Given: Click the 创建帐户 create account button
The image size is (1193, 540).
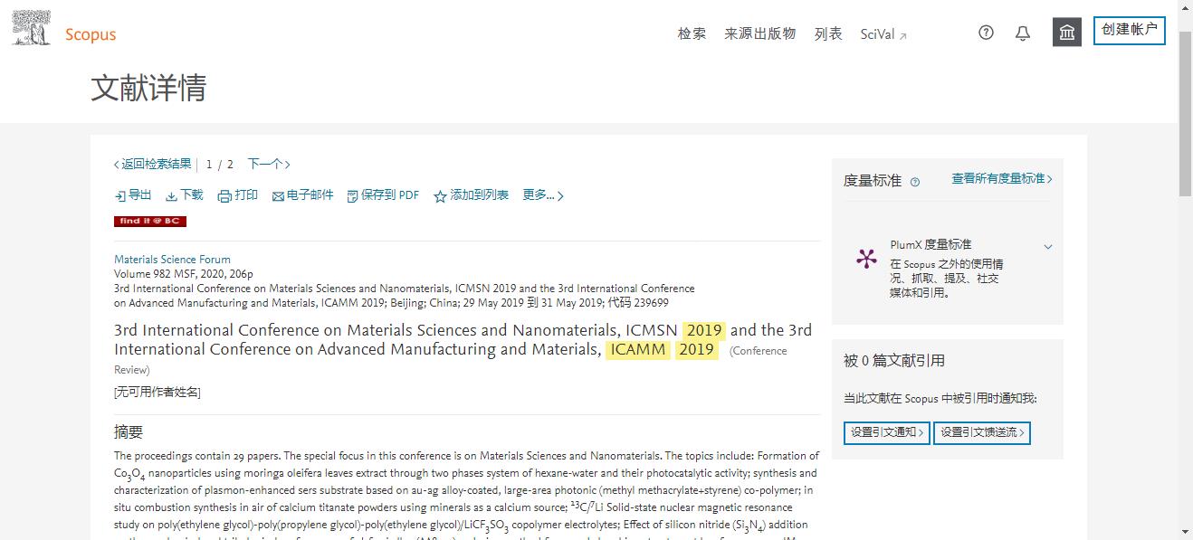Looking at the screenshot, I should click(1129, 30).
